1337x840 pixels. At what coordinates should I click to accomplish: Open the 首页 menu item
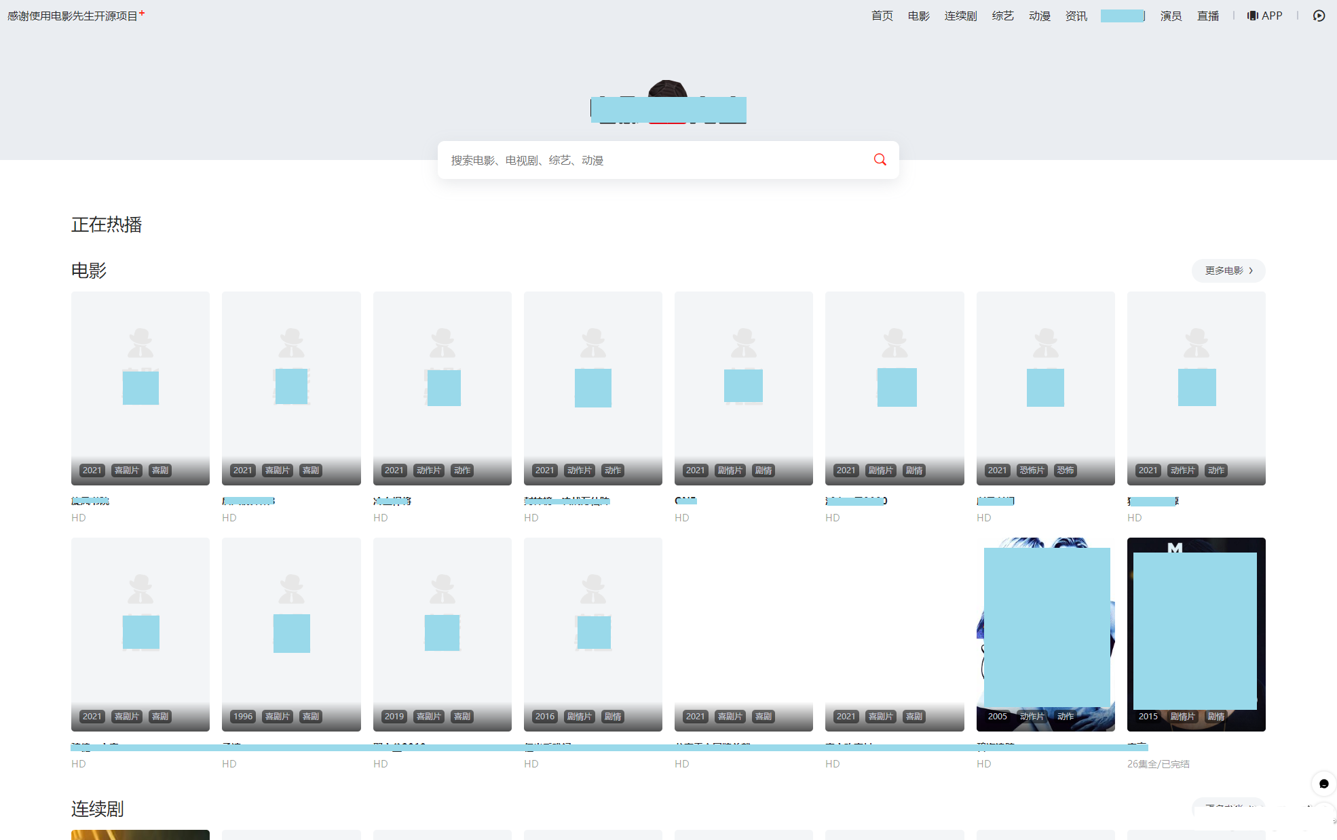[882, 16]
